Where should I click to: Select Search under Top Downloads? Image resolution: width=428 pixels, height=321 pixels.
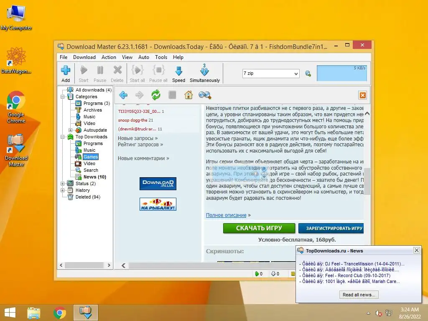pyautogui.click(x=91, y=170)
